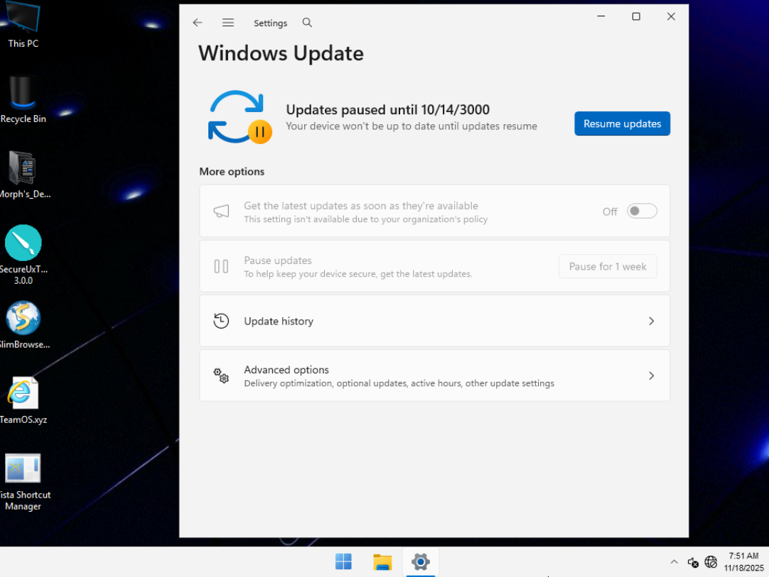Click the back arrow in Settings
The image size is (769, 577).
point(198,23)
